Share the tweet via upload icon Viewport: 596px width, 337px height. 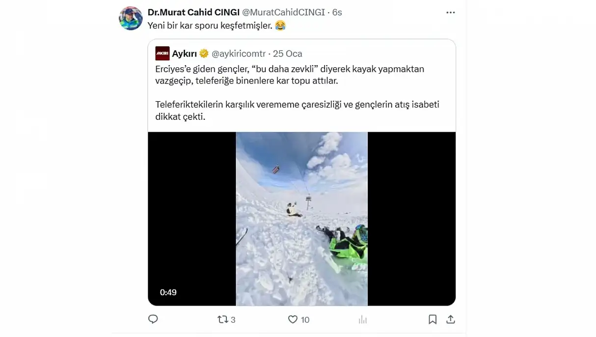451,319
